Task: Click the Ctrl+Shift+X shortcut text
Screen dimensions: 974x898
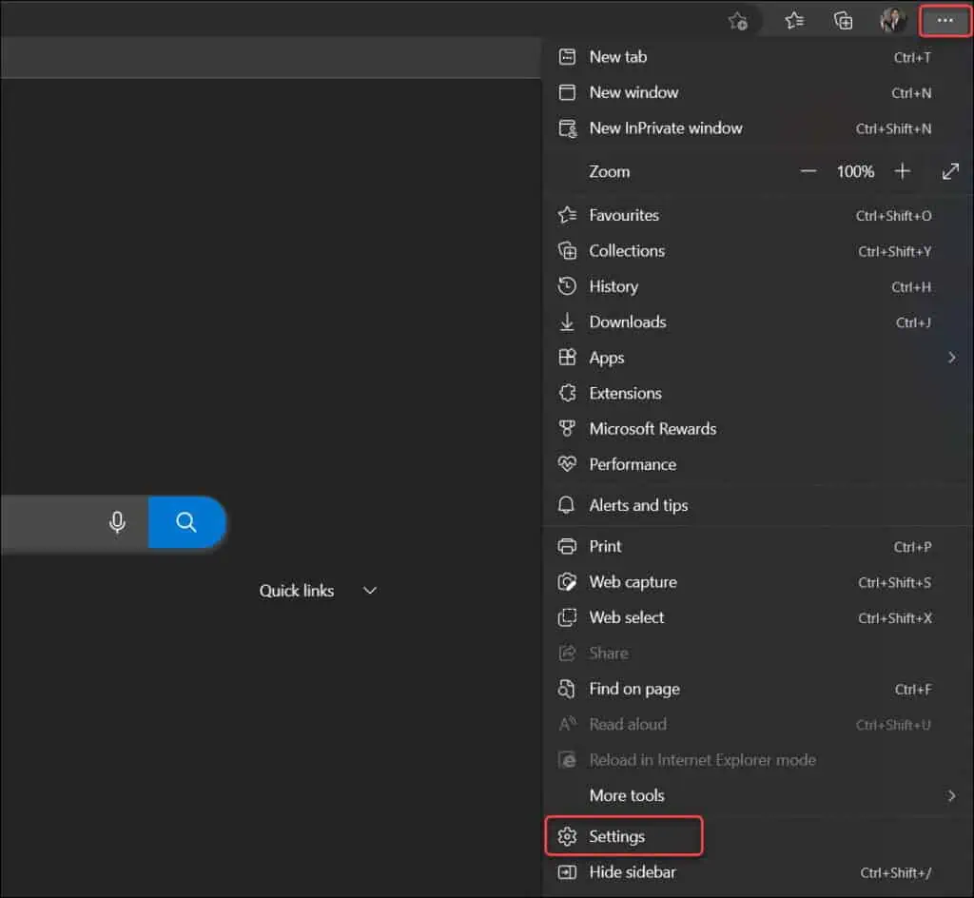Action: point(894,618)
